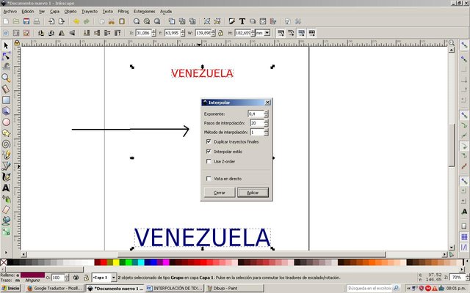Increase the H height spinner
The height and width of the screenshot is (293, 470).
(253, 31)
